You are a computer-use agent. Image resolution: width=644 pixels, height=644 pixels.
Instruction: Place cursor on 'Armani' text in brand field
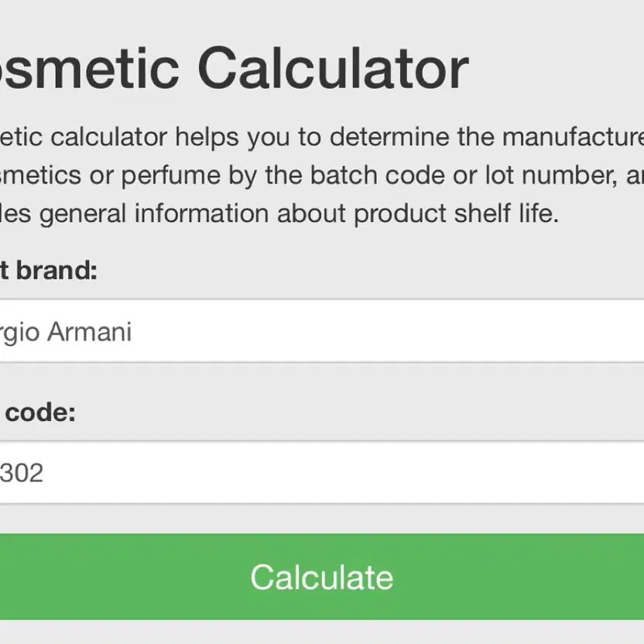pyautogui.click(x=89, y=332)
